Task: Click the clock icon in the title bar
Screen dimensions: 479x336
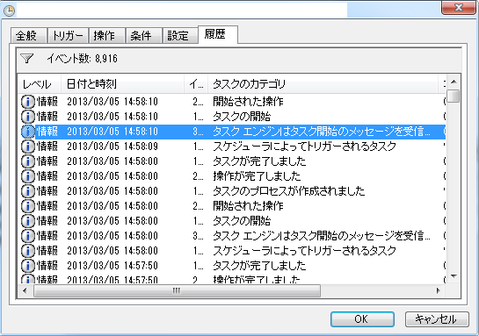Action: coord(9,11)
